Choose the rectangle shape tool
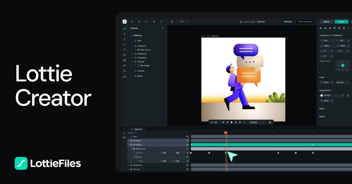The image size is (352, 184). 146,22
